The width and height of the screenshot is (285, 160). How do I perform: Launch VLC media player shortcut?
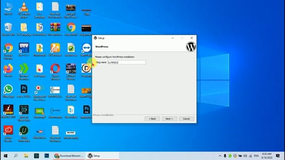pyautogui.click(x=24, y=10)
